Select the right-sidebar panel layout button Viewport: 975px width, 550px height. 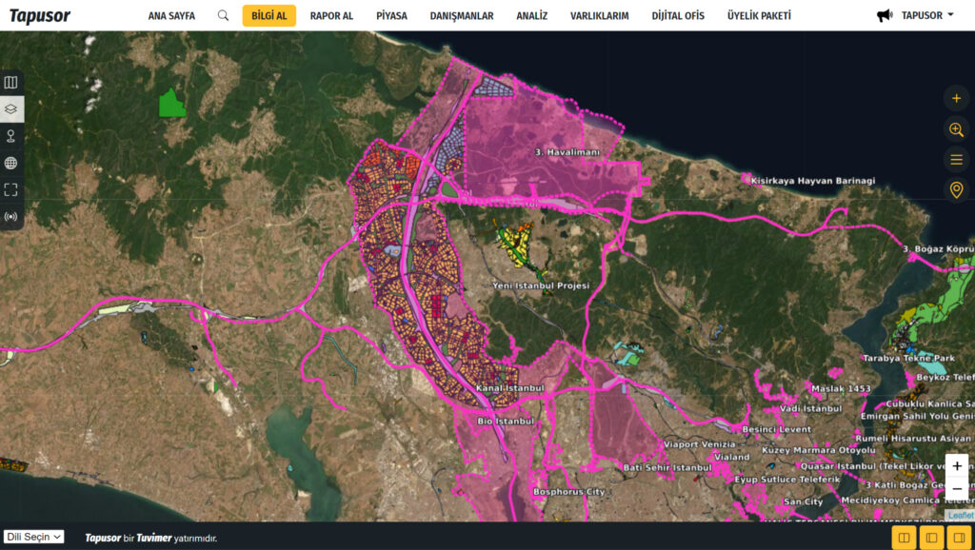tap(960, 537)
